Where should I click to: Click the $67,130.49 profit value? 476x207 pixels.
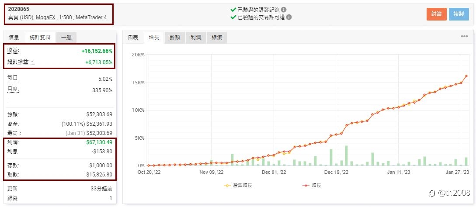pyautogui.click(x=100, y=142)
